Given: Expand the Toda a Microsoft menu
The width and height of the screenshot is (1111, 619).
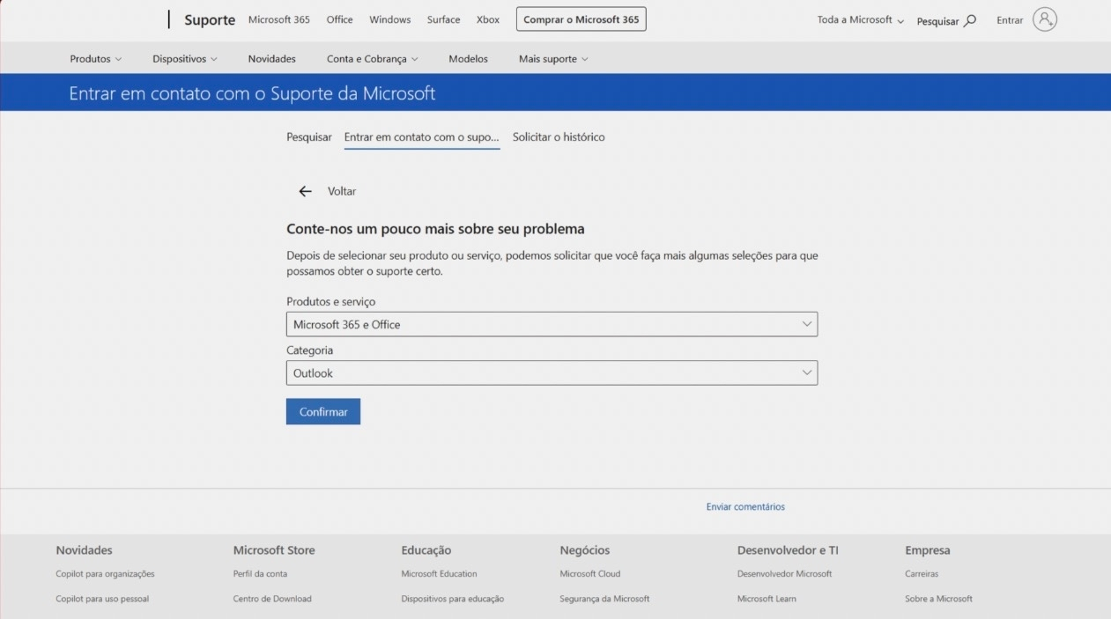Looking at the screenshot, I should (860, 20).
